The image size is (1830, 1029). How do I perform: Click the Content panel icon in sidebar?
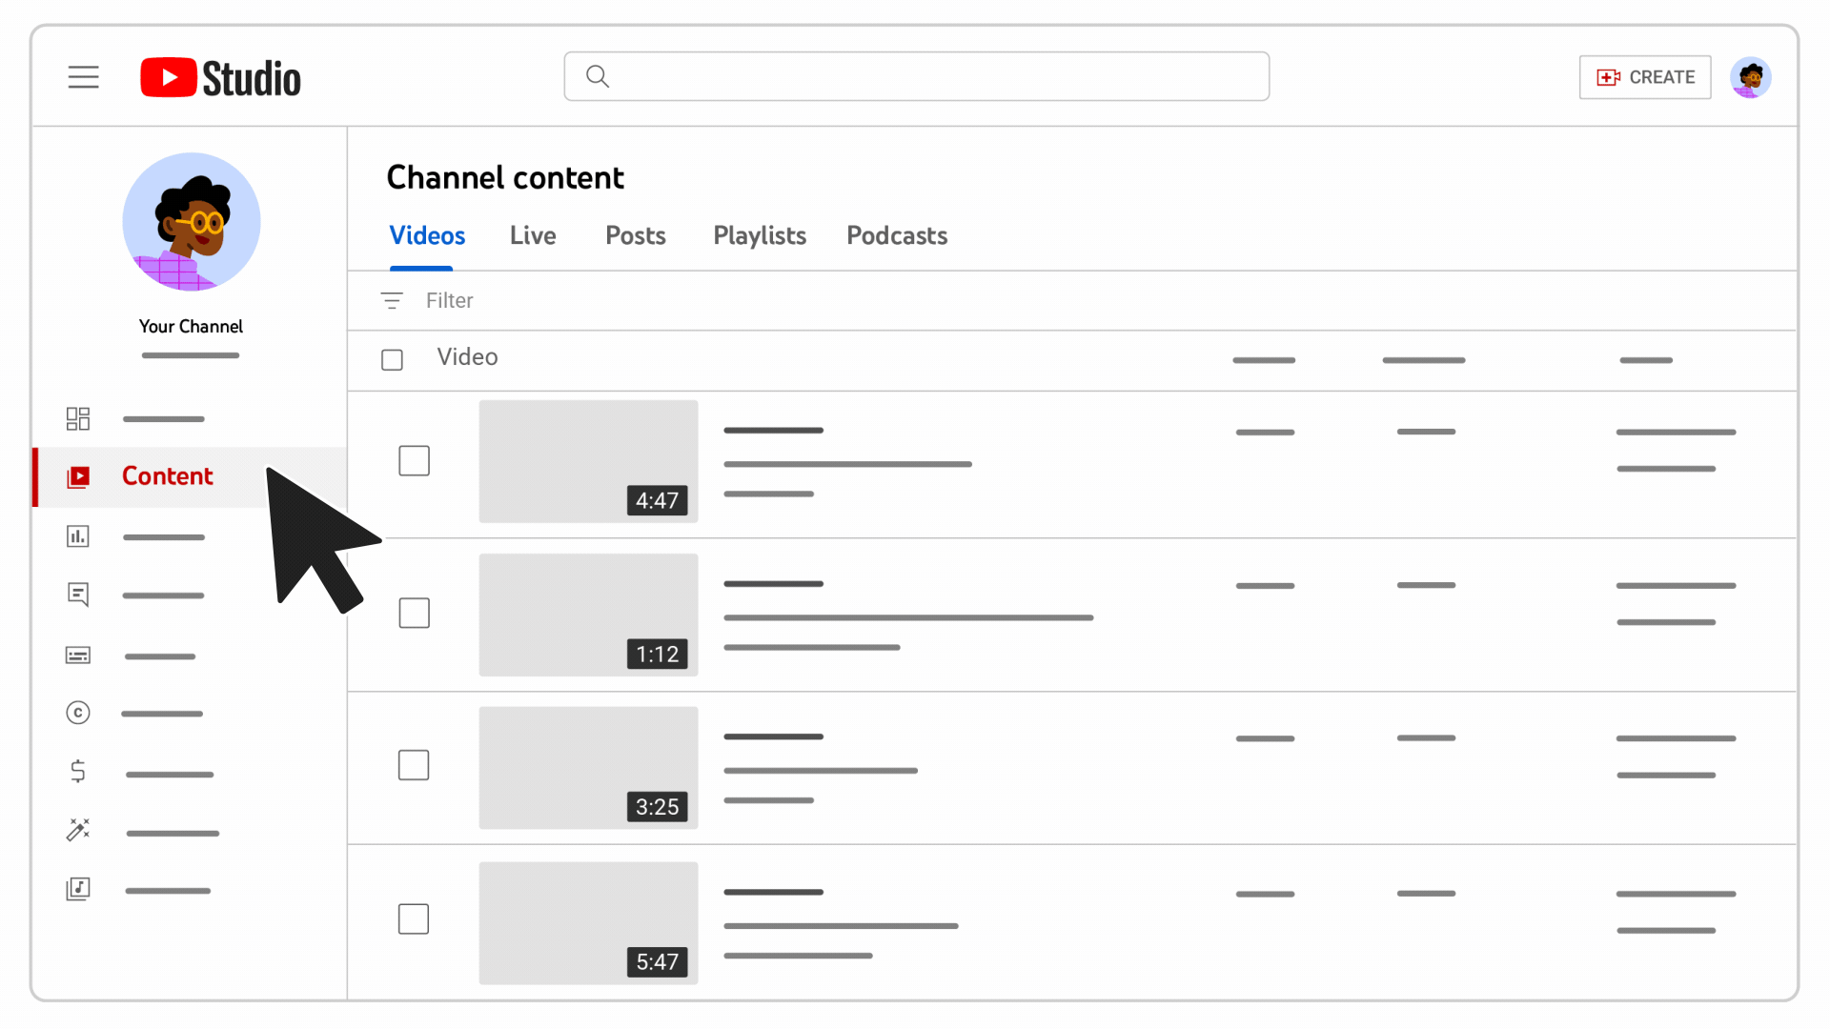(x=78, y=476)
